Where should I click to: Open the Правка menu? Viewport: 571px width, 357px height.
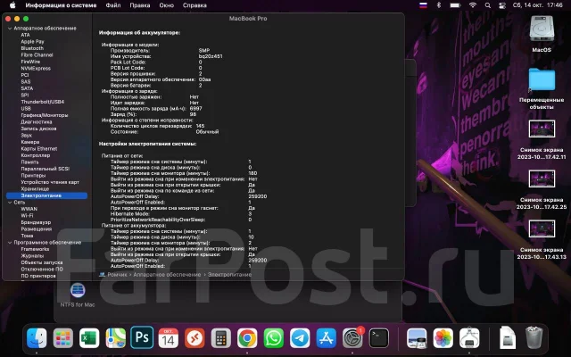(140, 5)
